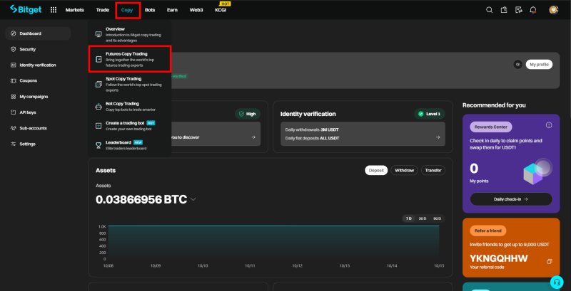Select Spot Copy Trading menu entry

(130, 84)
